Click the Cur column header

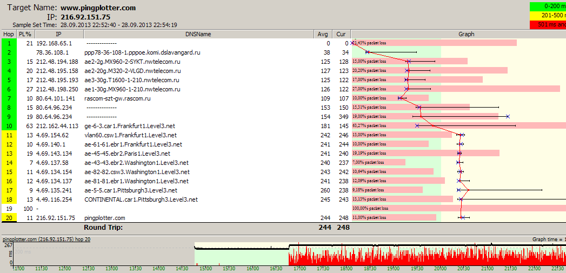coord(341,34)
